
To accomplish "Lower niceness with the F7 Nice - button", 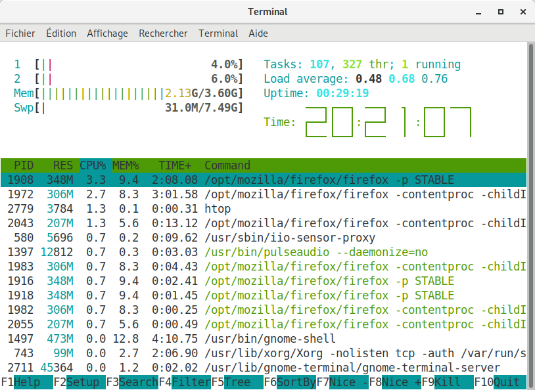I will [x=342, y=382].
